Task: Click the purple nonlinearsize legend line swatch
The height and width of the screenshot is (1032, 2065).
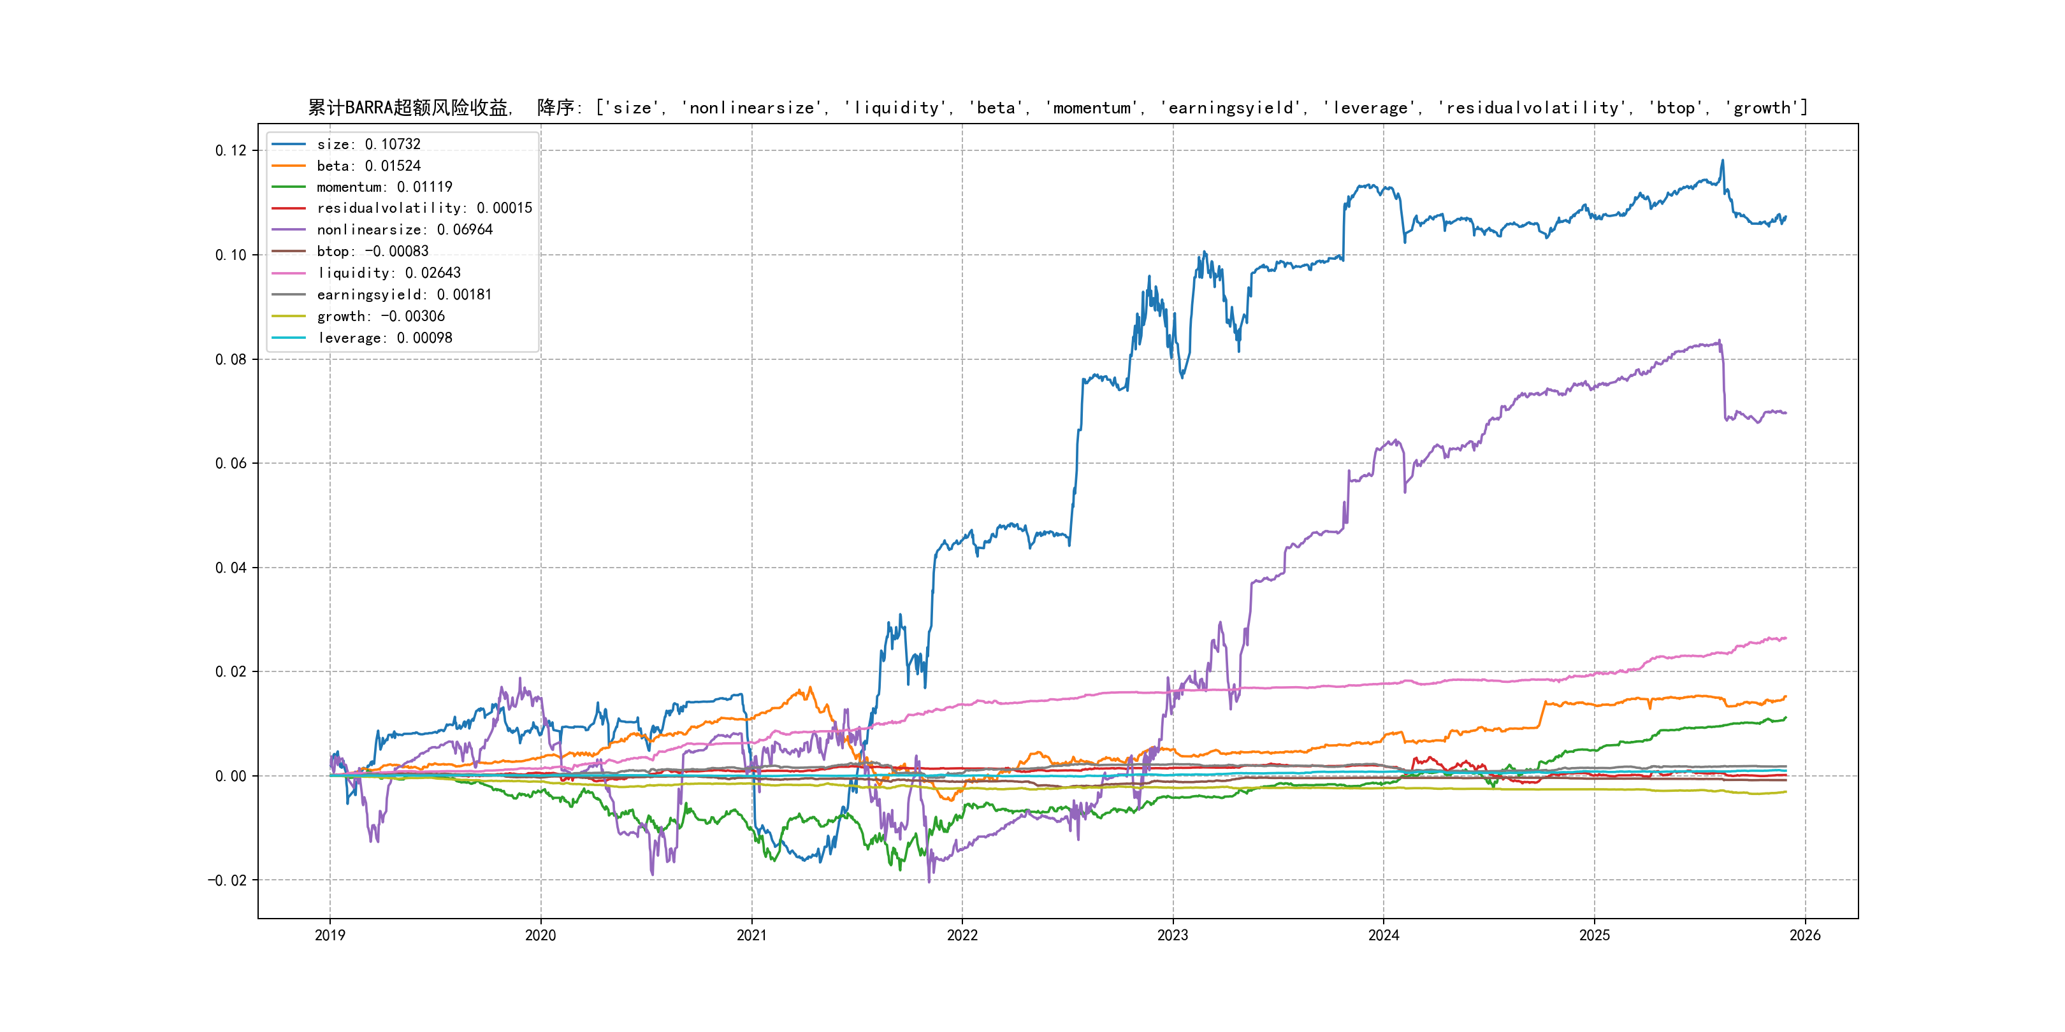Action: (289, 230)
